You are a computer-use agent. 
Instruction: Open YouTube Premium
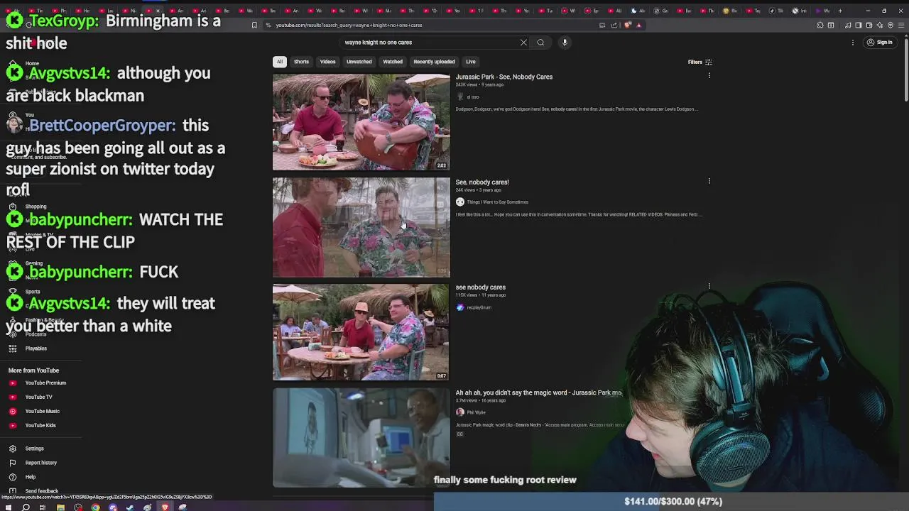coord(45,383)
